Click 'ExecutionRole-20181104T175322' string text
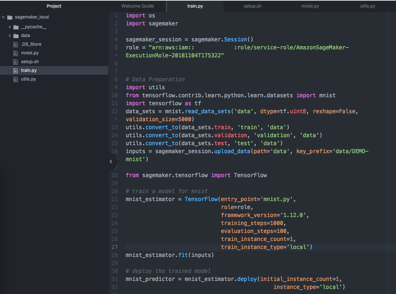Image resolution: width=396 pixels, height=294 pixels. point(173,56)
